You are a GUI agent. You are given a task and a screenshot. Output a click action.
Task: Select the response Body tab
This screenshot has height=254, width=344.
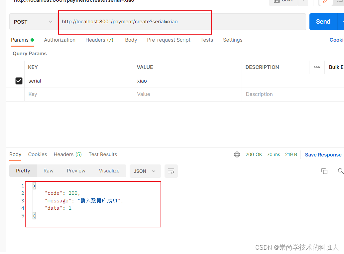pos(15,154)
